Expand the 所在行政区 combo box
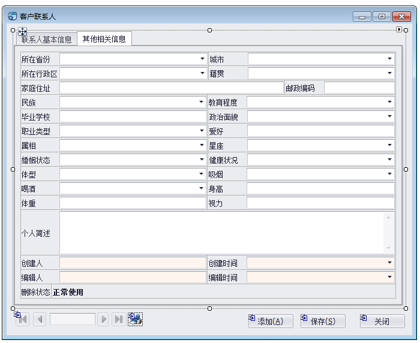Viewport: 420px width, 343px height. [202, 73]
